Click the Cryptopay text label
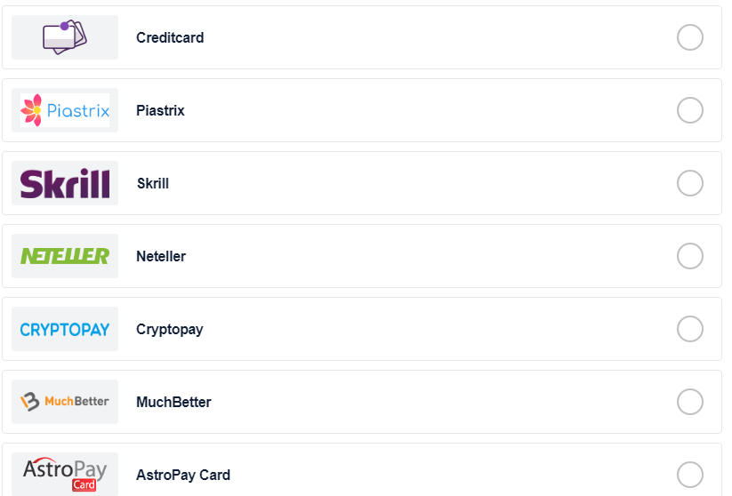The width and height of the screenshot is (732, 496). point(170,330)
